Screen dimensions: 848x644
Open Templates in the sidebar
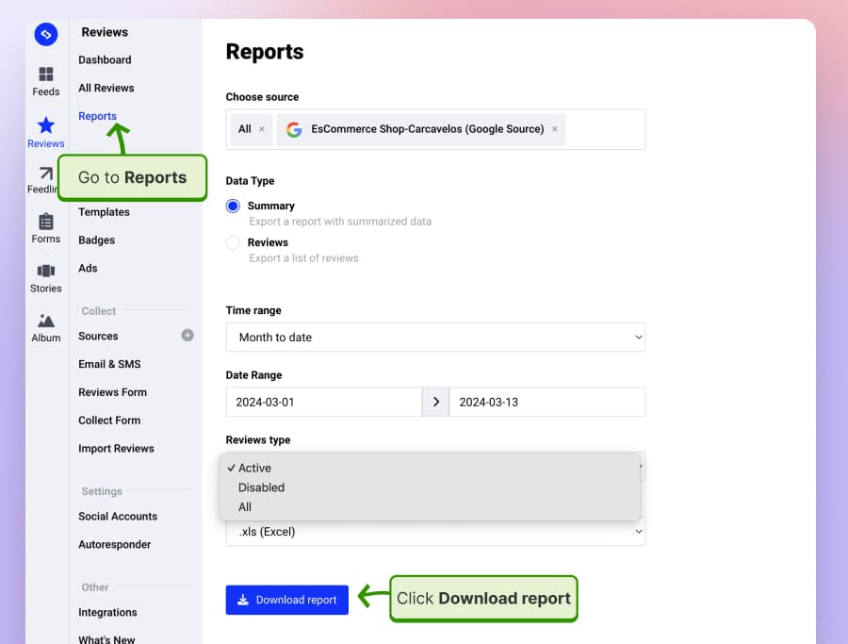click(x=104, y=212)
